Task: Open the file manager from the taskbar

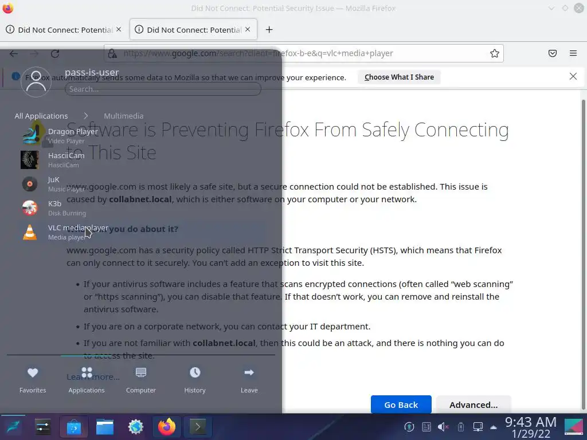Action: click(105, 427)
